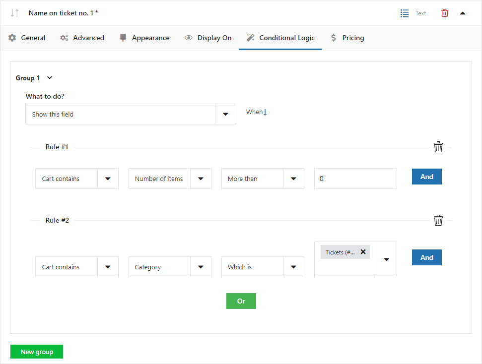
Task: Open the 'More than' dropdown
Action: coord(263,179)
